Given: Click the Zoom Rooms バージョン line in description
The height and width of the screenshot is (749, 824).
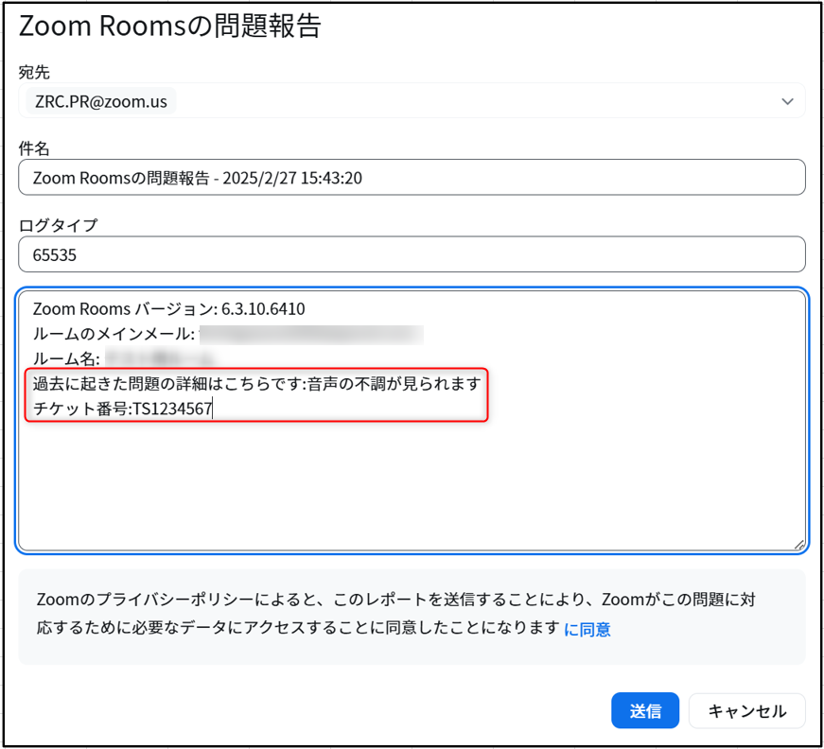Looking at the screenshot, I should 168,309.
